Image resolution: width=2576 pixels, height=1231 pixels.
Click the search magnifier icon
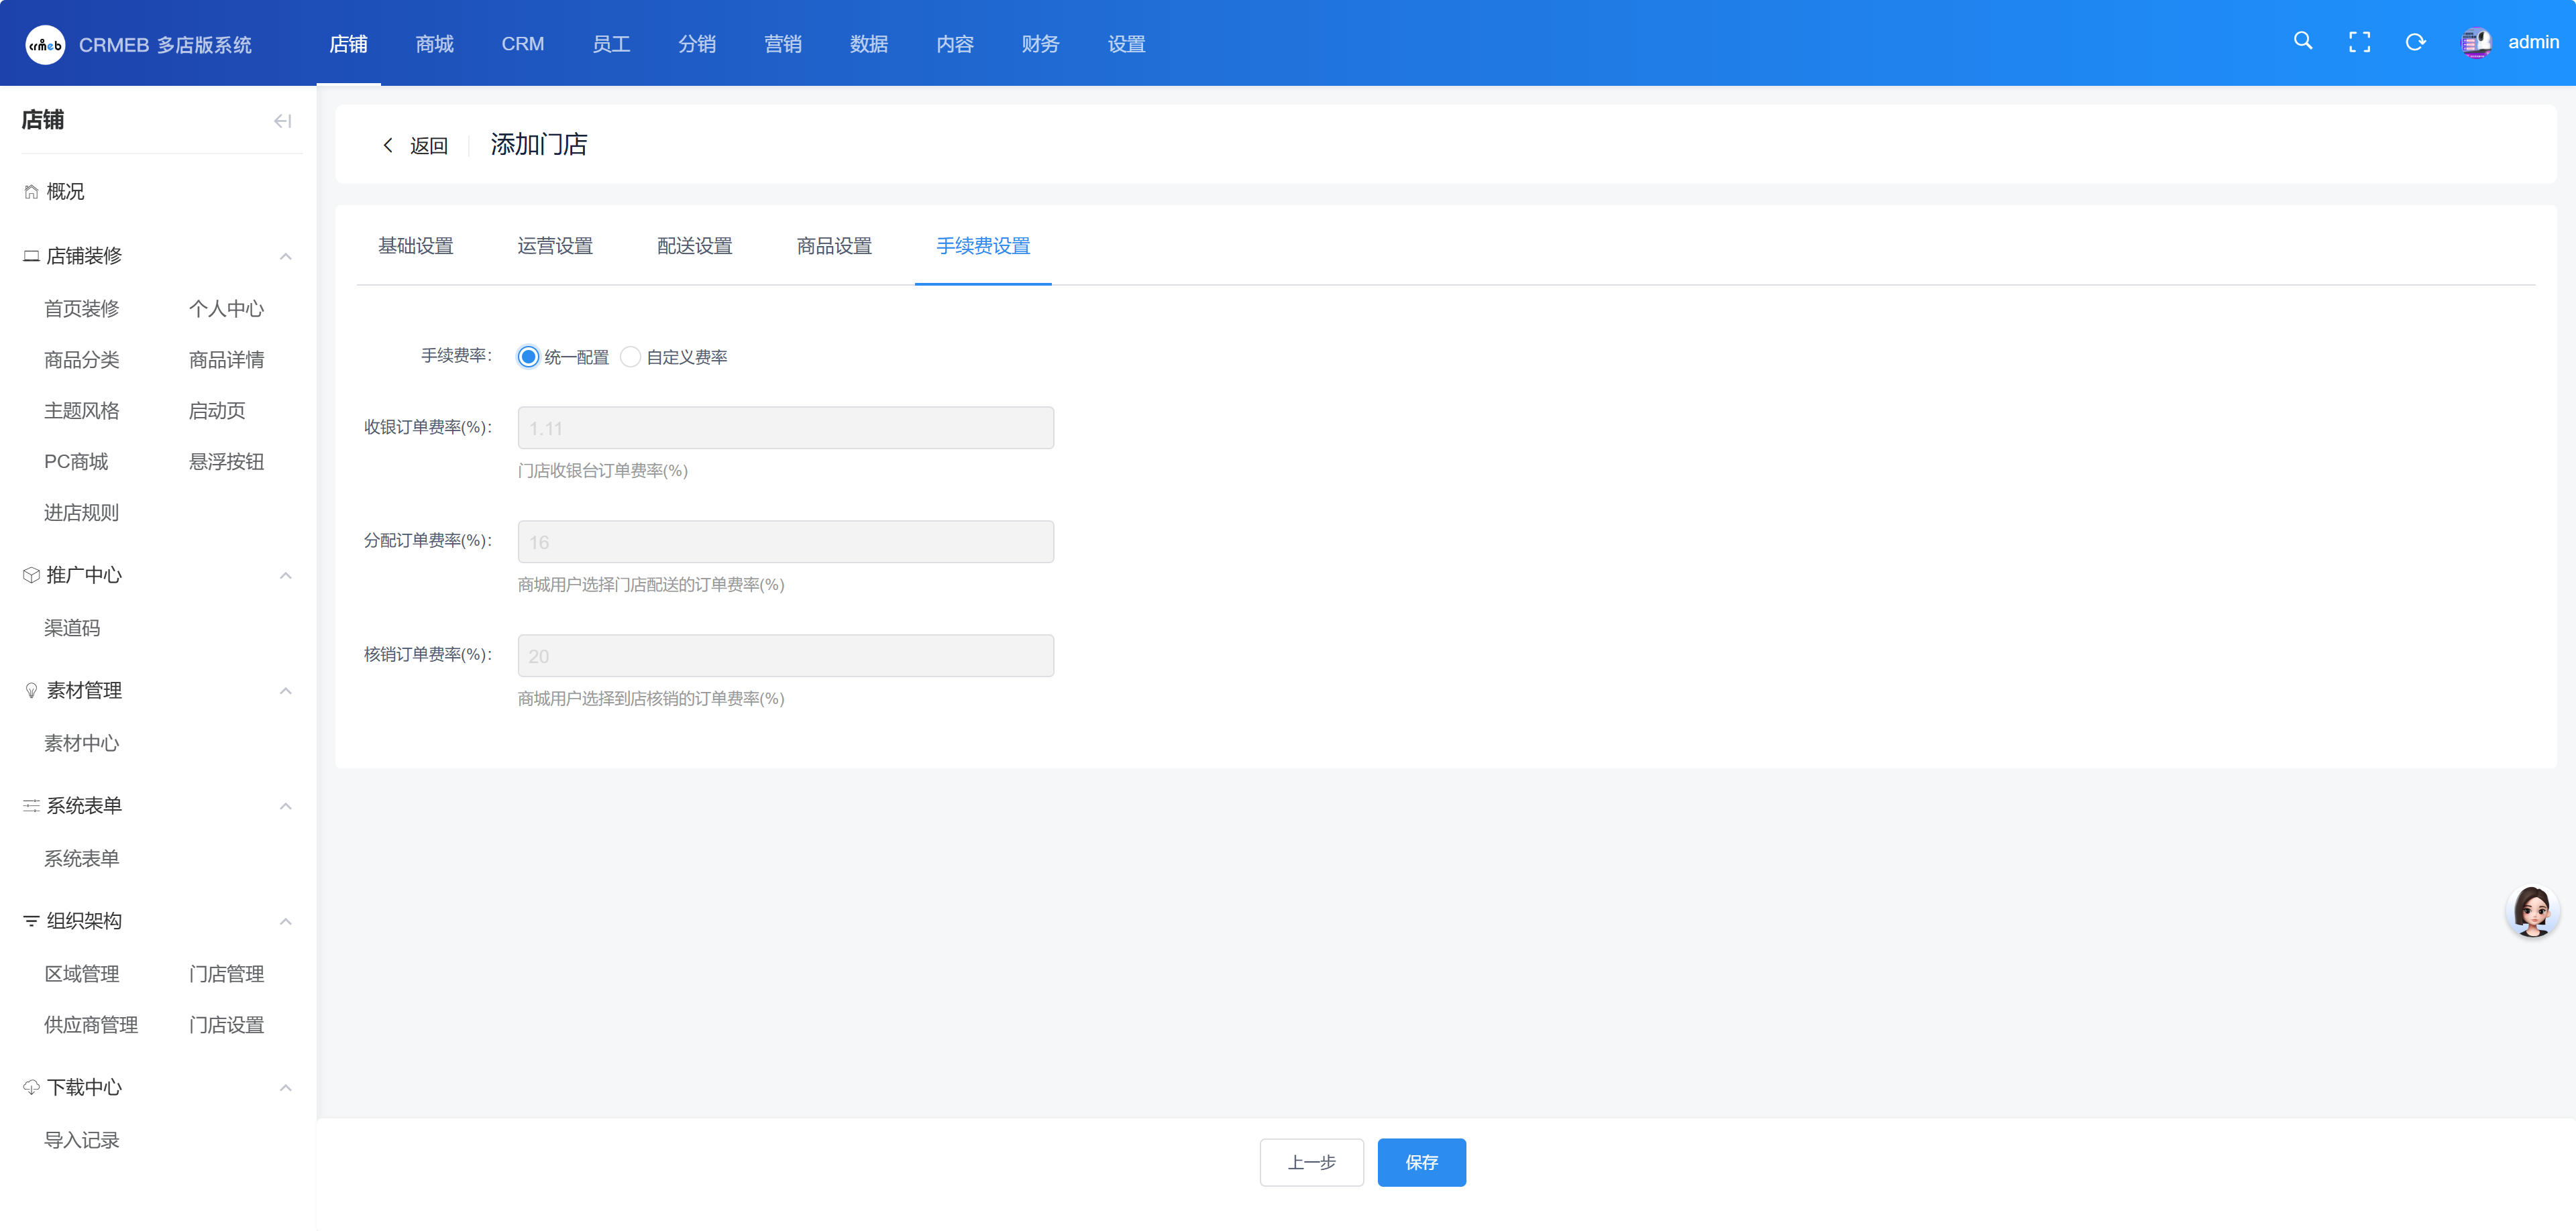click(2303, 42)
